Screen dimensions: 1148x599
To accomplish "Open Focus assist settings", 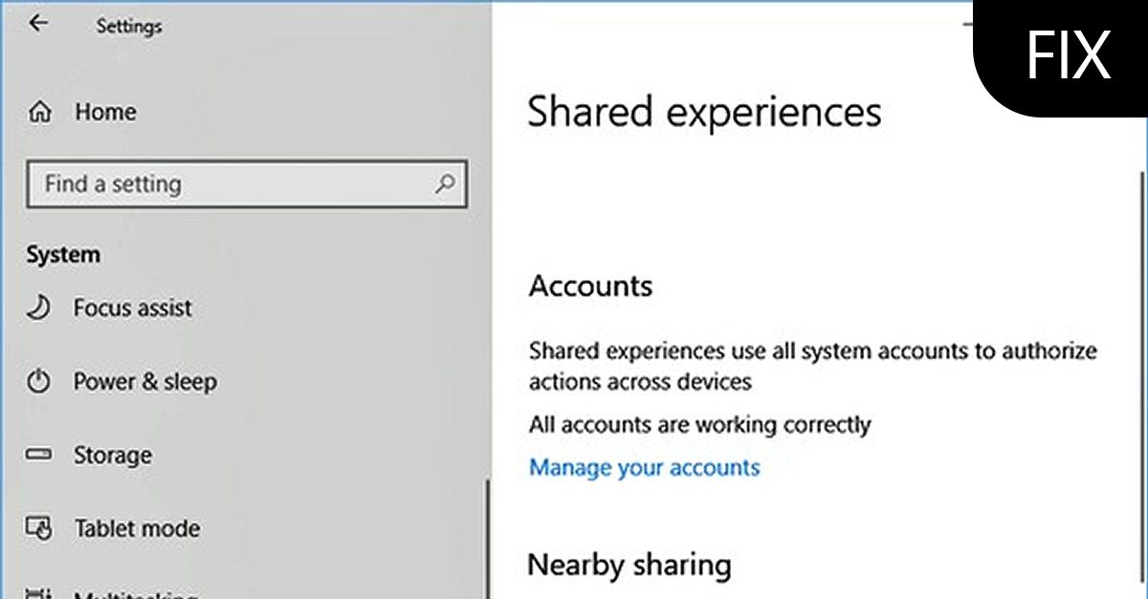I will 133,308.
